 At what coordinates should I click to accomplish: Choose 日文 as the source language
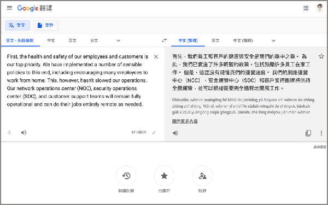click(94, 40)
